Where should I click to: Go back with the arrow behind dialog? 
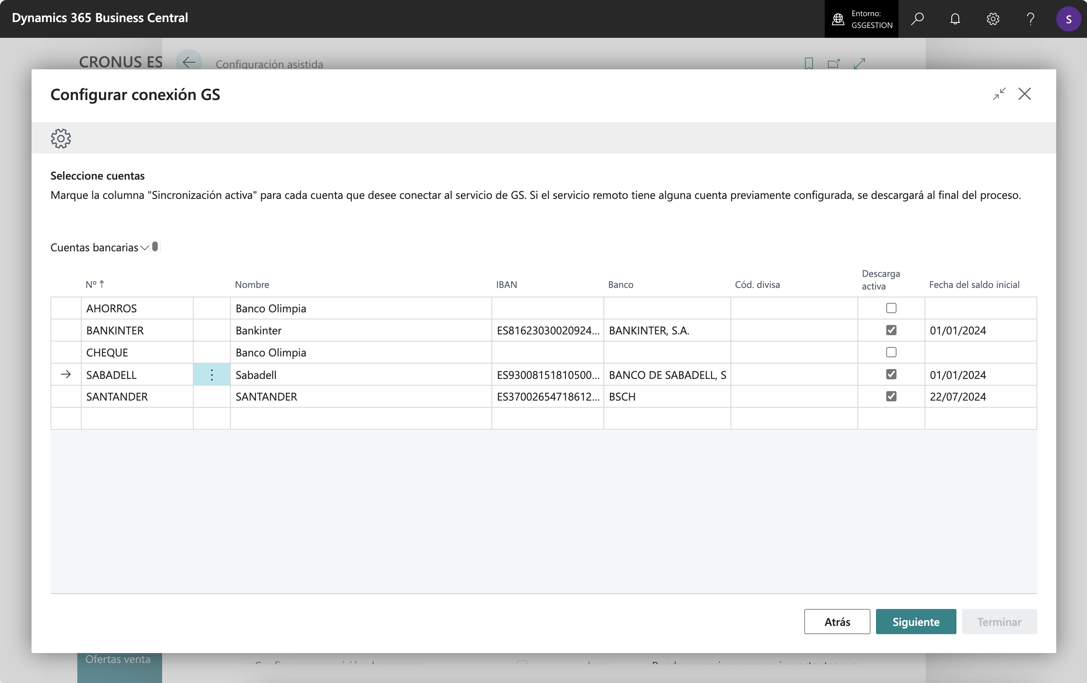tap(189, 62)
